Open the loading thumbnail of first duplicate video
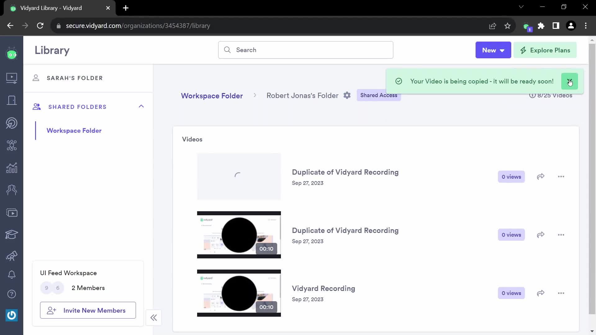 pos(239,176)
